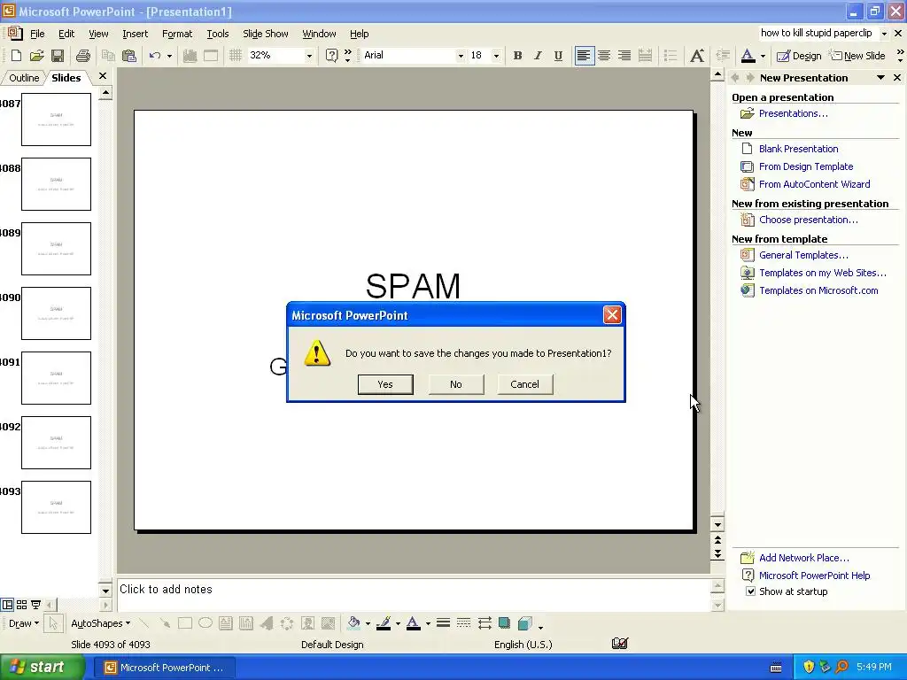
Task: Click the Draw toolbar Font Color swatch
Action: pos(414,623)
